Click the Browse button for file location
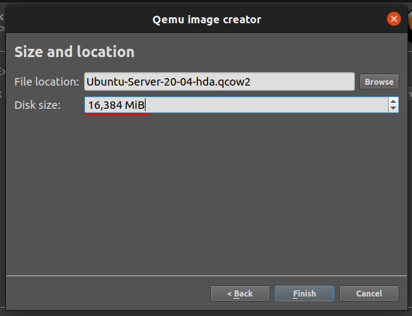Screen dimensions: 412x316 [379, 82]
